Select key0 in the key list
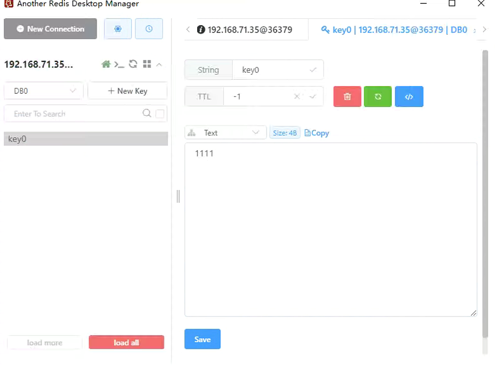This screenshot has width=495, height=367. 86,139
